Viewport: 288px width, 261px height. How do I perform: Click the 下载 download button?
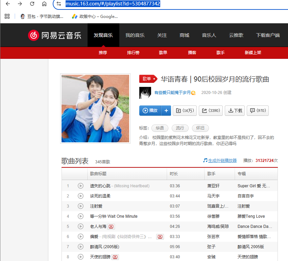click(235, 111)
